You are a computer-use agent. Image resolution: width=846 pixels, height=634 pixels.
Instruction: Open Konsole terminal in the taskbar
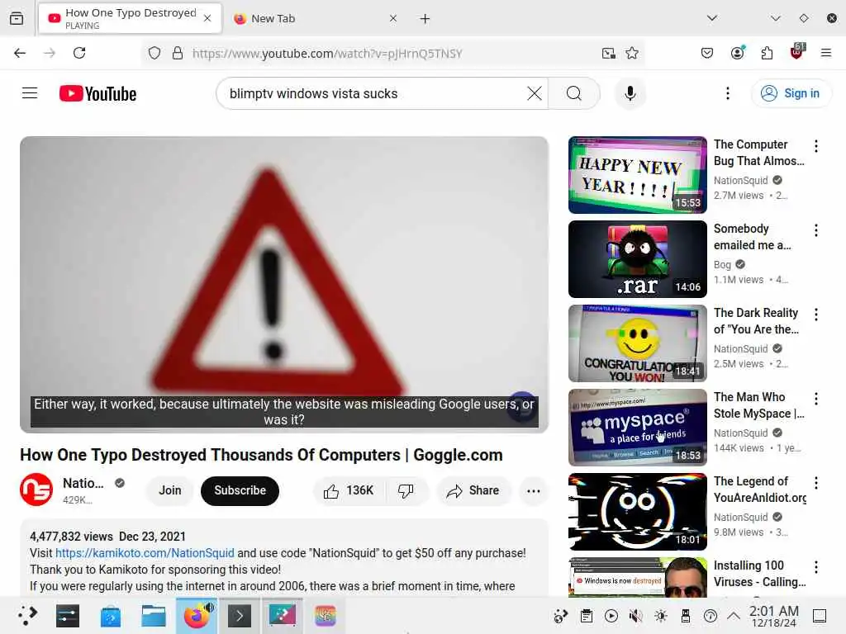240,615
